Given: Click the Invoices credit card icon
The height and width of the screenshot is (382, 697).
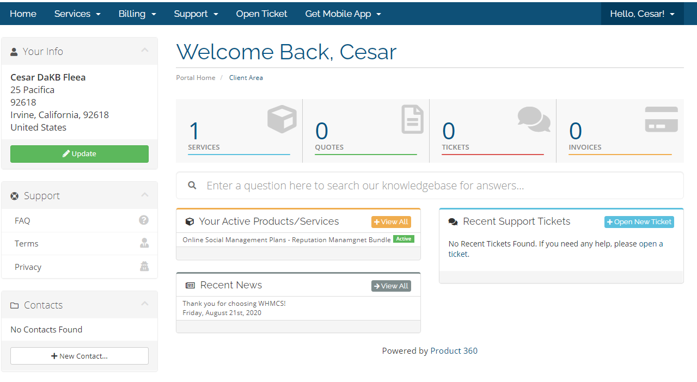Looking at the screenshot, I should [x=662, y=119].
